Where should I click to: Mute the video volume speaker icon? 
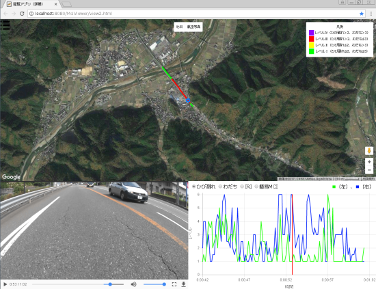point(133,284)
